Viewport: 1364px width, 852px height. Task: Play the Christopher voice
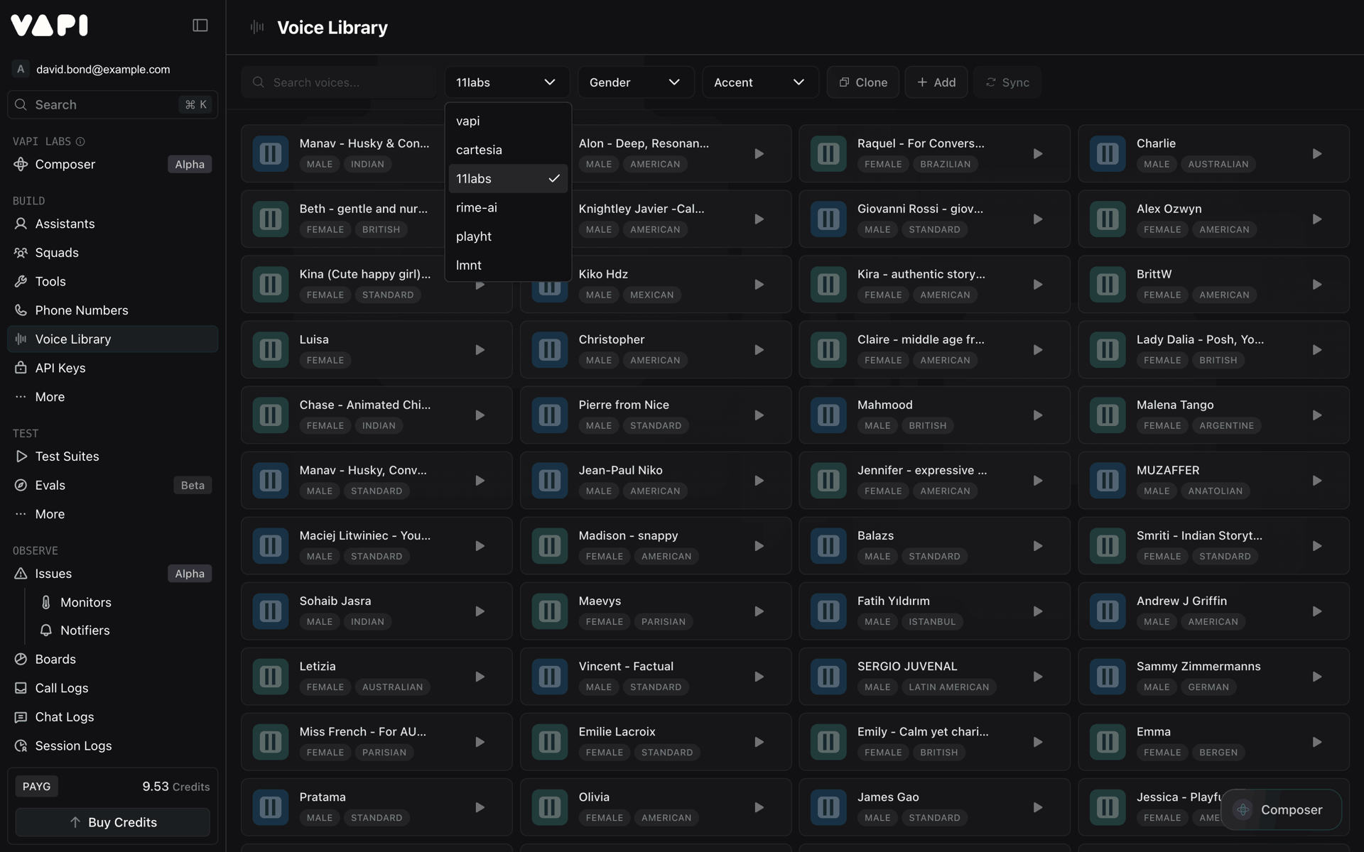pyautogui.click(x=759, y=350)
